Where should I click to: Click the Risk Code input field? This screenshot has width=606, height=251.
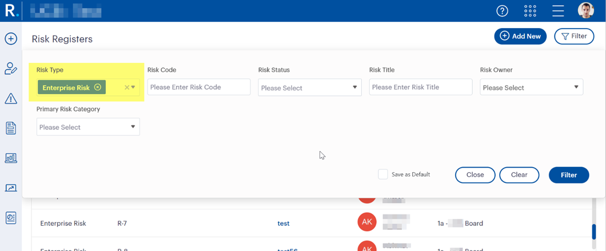pos(199,87)
